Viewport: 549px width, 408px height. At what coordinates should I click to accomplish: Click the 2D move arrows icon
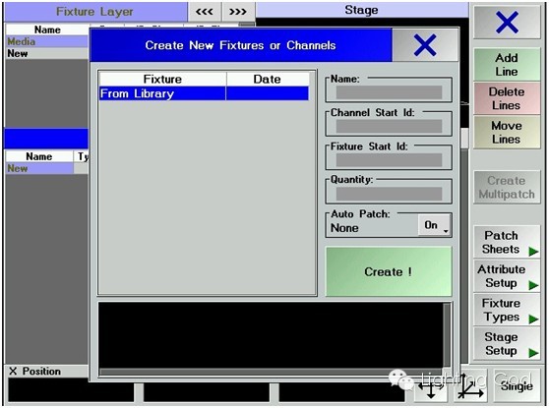click(x=431, y=387)
